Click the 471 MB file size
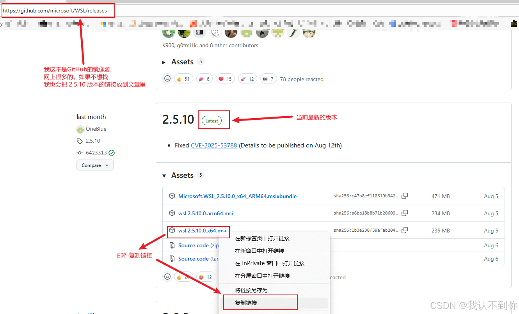Viewport: 519px width, 314px height. click(441, 196)
